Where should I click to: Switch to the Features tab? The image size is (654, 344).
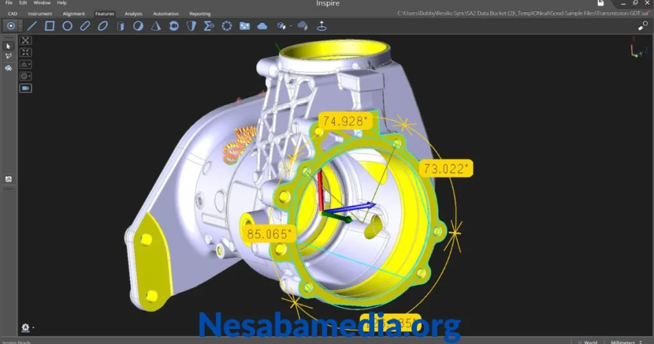(105, 13)
